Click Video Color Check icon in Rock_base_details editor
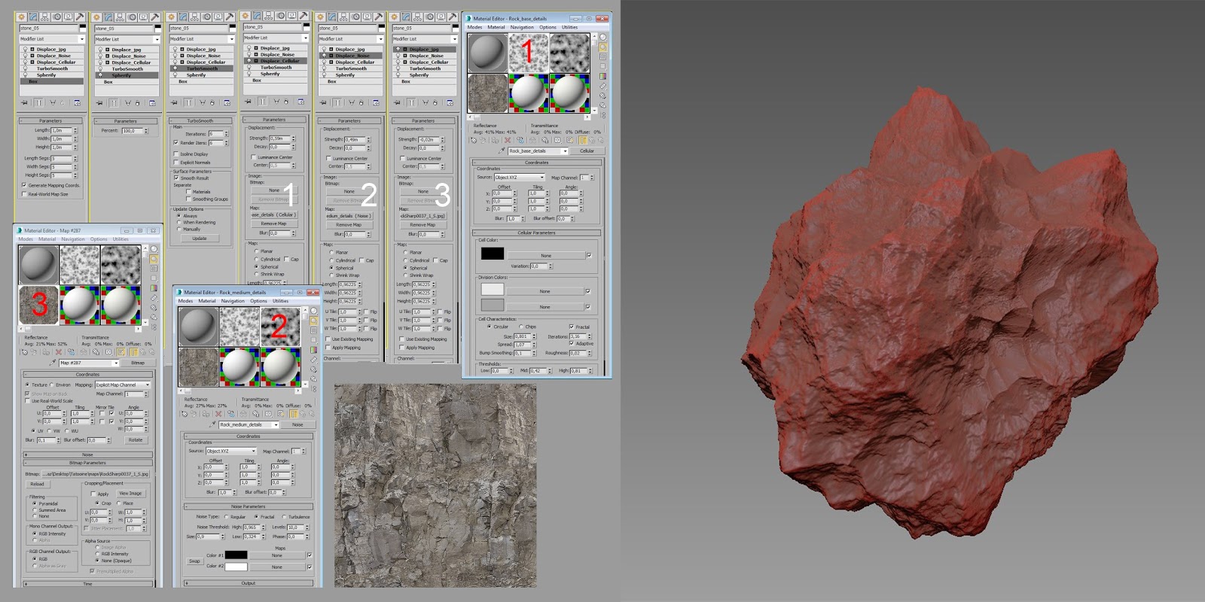The height and width of the screenshot is (602, 1205). [x=602, y=76]
